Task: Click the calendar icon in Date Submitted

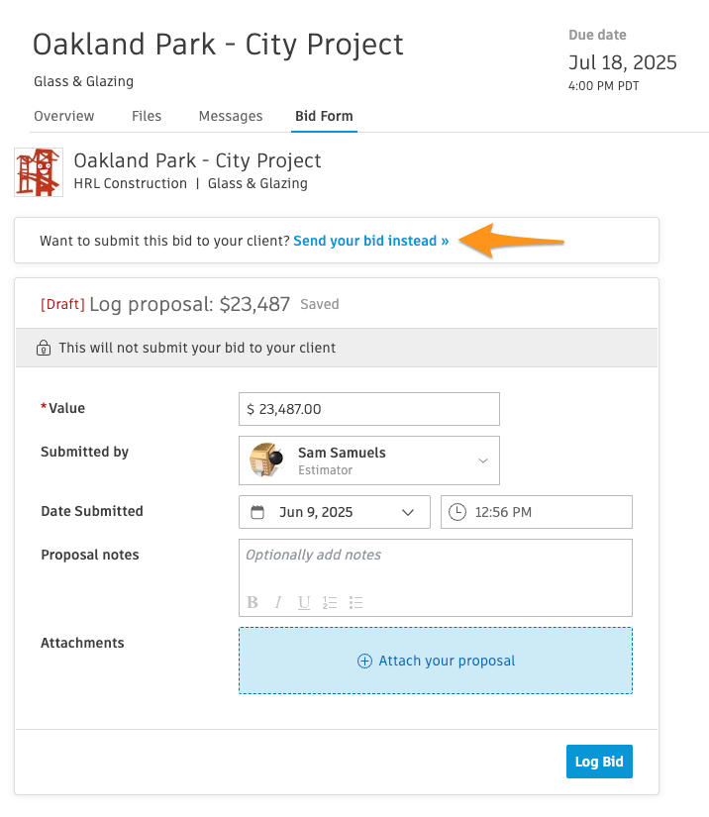Action: (257, 512)
